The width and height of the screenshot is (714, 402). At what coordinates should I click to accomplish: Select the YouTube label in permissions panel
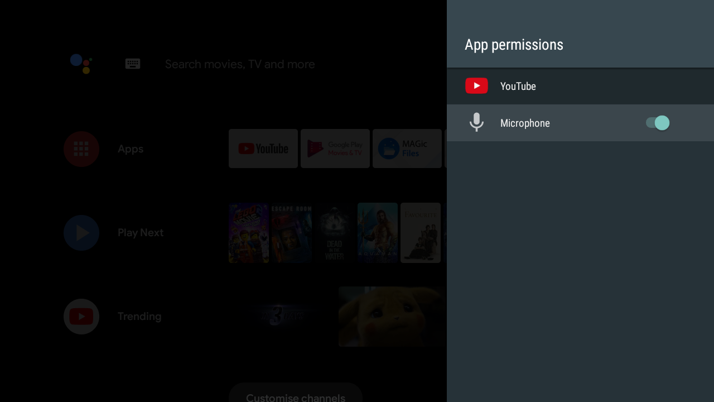(x=518, y=86)
